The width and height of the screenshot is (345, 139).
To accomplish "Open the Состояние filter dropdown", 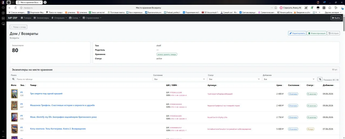I will (x=180, y=79).
